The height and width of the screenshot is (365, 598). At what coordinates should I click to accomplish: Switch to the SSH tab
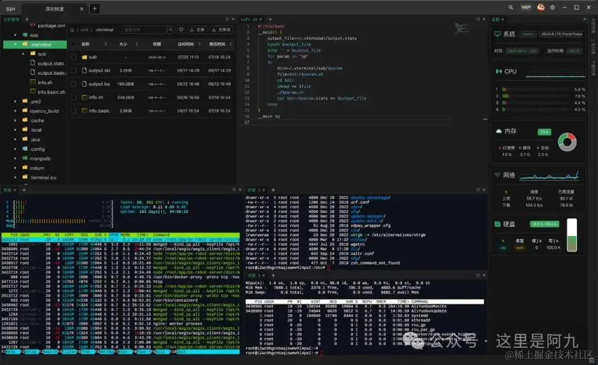pos(11,9)
